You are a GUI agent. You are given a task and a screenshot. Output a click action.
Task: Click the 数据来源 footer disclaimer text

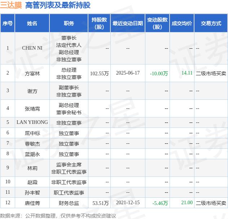[58, 216]
